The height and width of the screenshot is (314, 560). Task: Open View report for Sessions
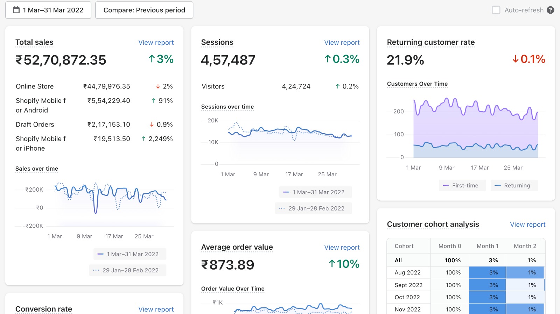(342, 42)
